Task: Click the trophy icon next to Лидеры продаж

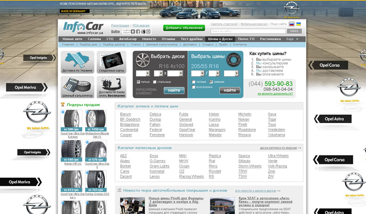Action: pos(63,104)
